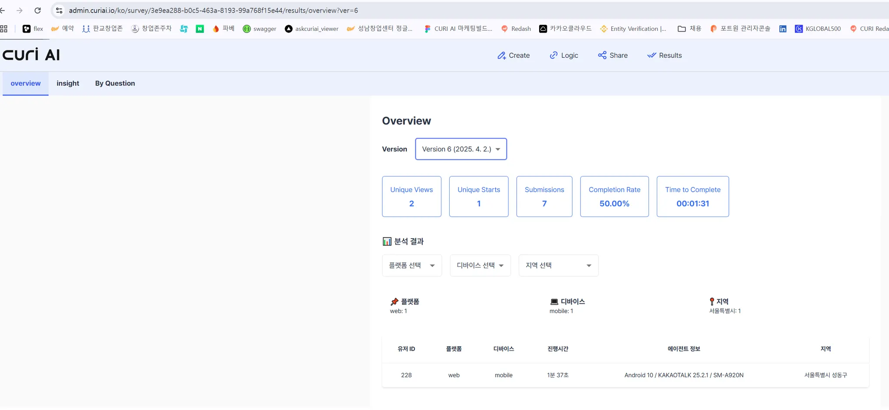This screenshot has width=889, height=410.
Task: Click the Android 10 / KAKAOTALK agent cell
Action: 684,375
